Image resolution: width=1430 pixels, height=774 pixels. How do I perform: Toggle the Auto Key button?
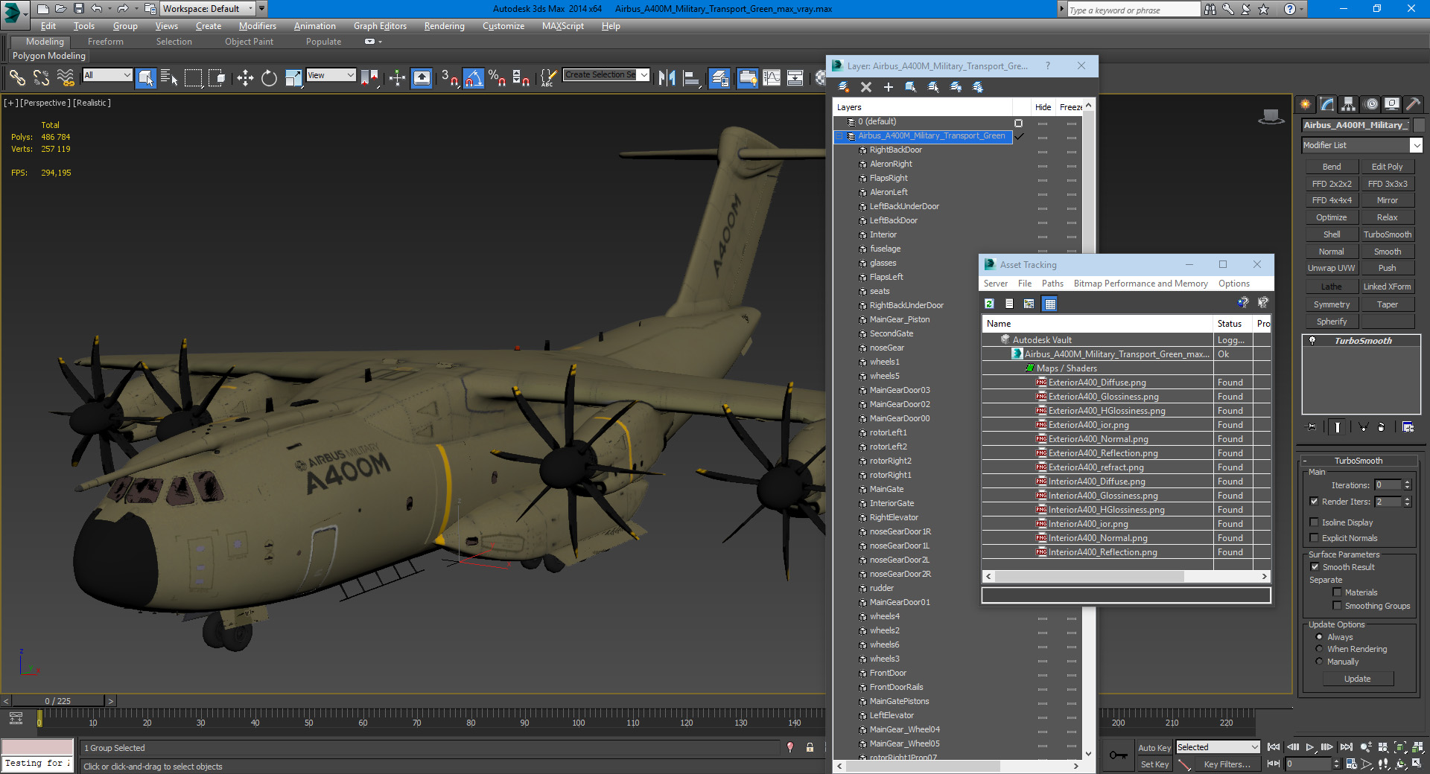coord(1154,748)
